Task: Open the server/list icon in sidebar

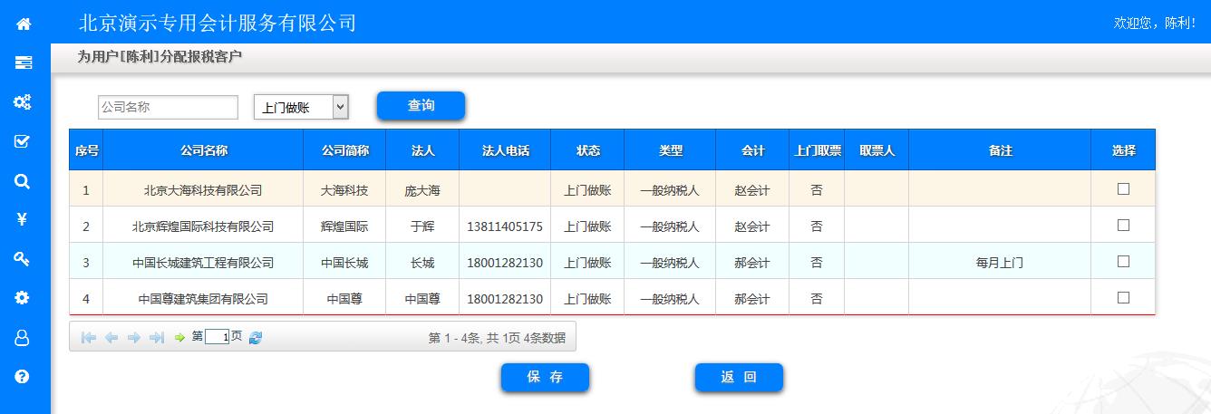Action: click(x=24, y=63)
